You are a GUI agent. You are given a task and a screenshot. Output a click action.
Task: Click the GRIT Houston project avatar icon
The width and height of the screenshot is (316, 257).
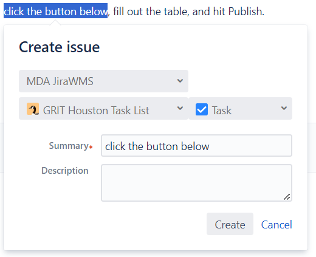33,109
